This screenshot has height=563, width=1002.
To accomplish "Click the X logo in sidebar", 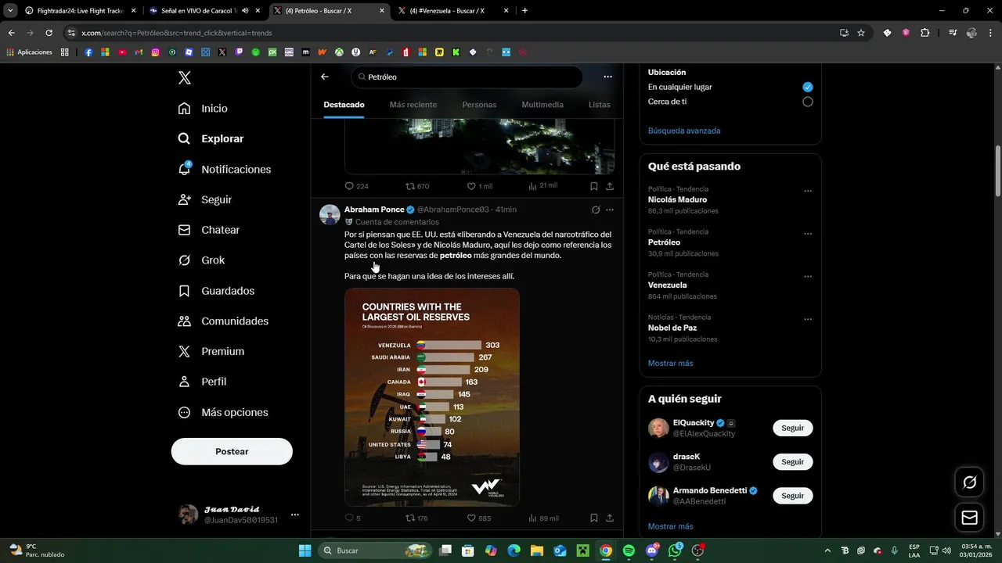I will point(184,77).
